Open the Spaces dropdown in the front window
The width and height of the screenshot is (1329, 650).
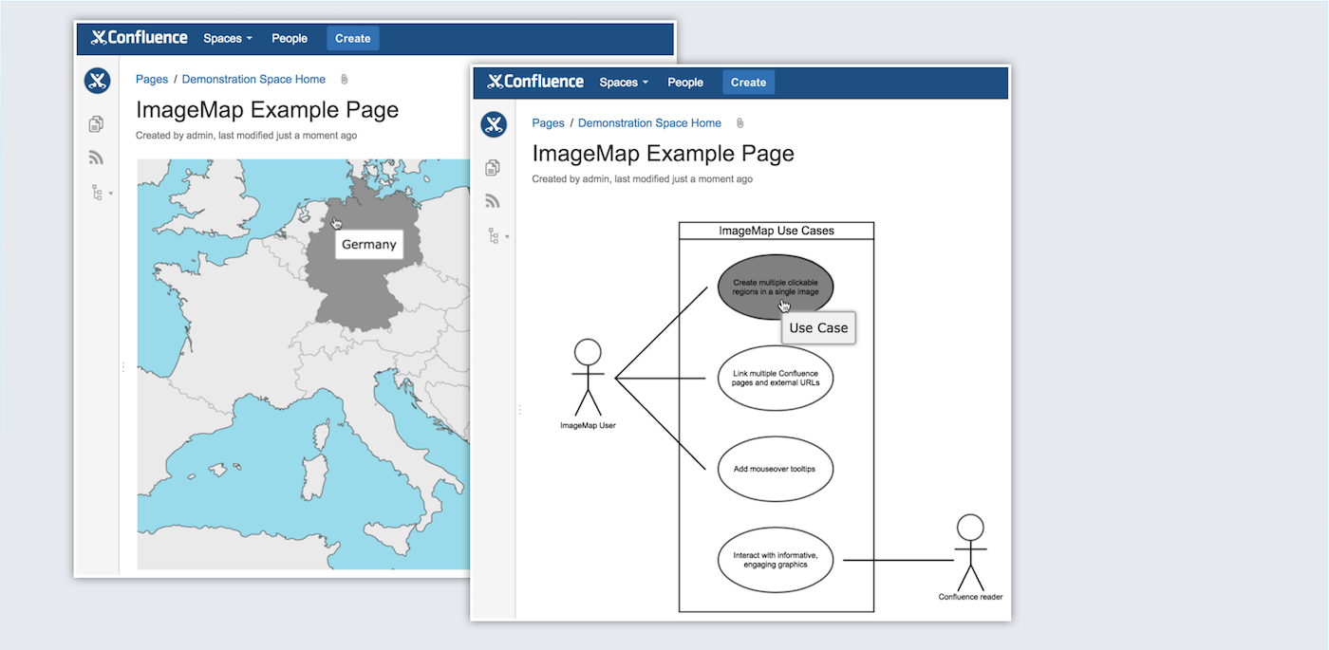coord(624,83)
